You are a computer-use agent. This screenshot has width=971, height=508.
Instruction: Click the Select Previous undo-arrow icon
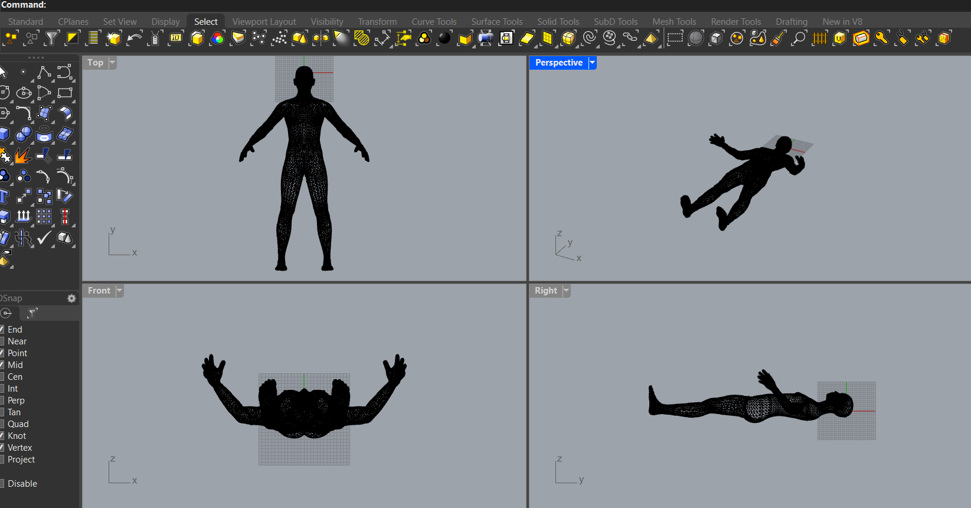[x=135, y=38]
